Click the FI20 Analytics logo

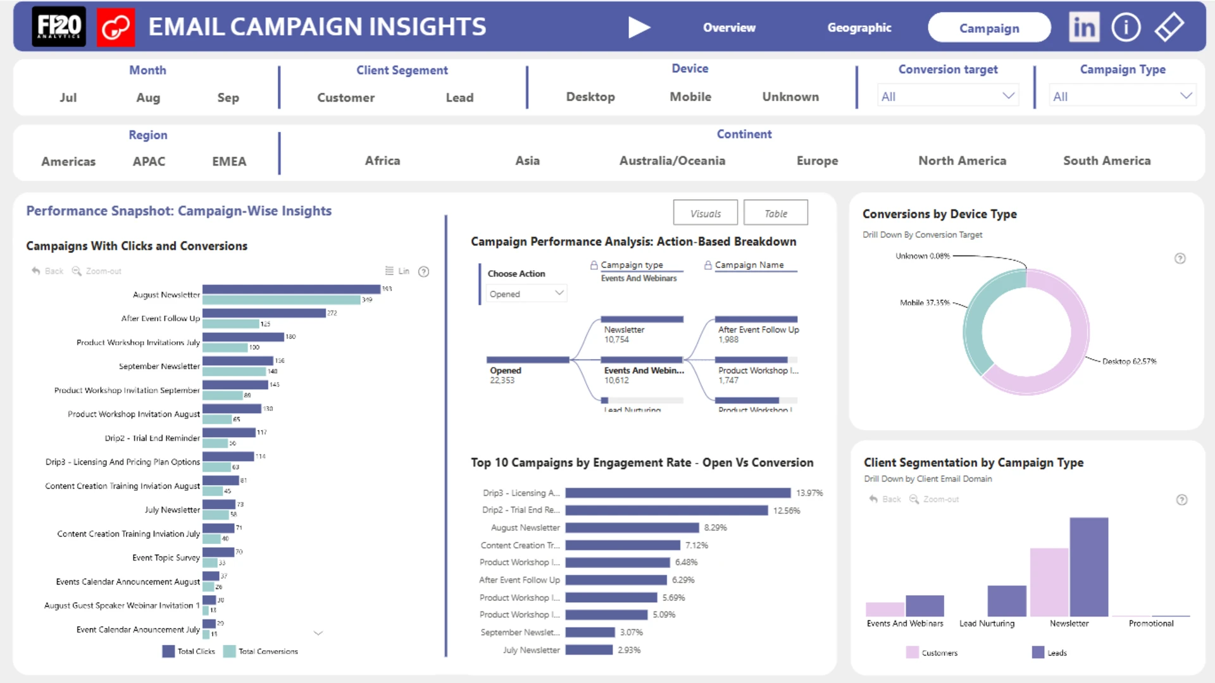coord(59,27)
